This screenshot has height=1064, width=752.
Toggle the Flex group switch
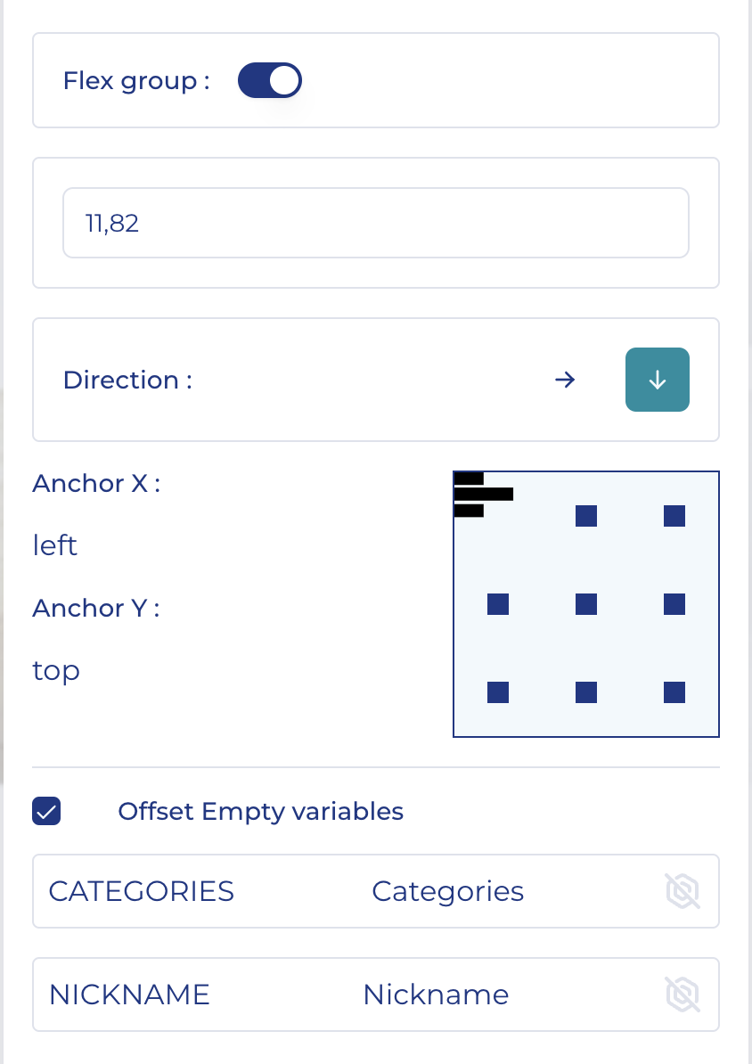(269, 81)
